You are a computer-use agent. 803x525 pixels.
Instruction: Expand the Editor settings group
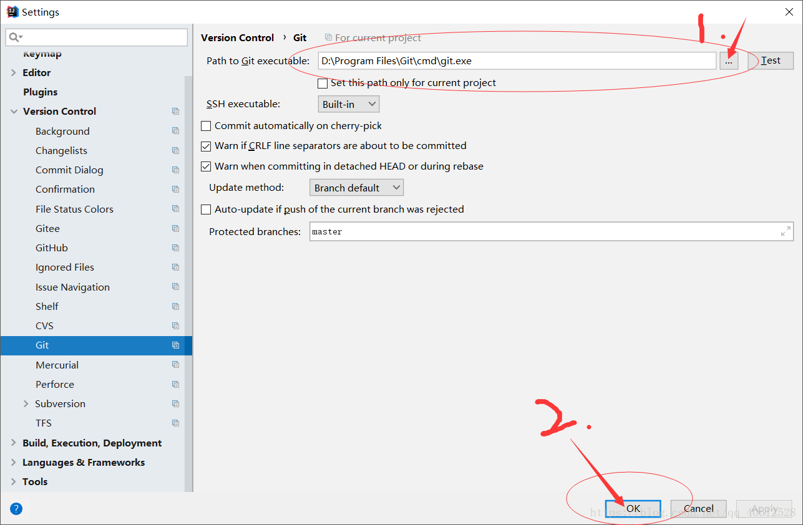(x=14, y=73)
